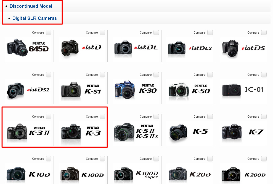Open the *ist DS camera image

point(231,48)
